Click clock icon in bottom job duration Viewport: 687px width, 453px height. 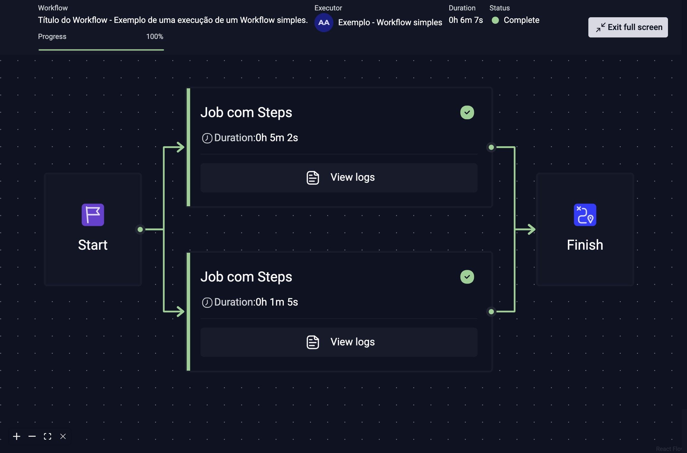click(207, 303)
